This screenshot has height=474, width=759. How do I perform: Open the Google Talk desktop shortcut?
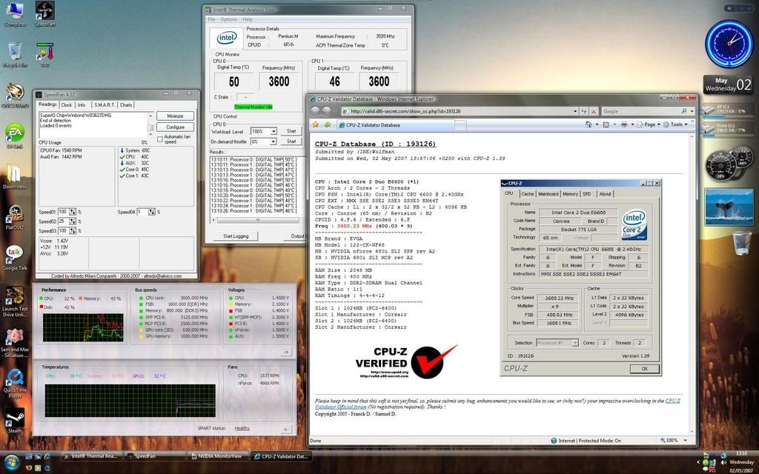tap(15, 257)
